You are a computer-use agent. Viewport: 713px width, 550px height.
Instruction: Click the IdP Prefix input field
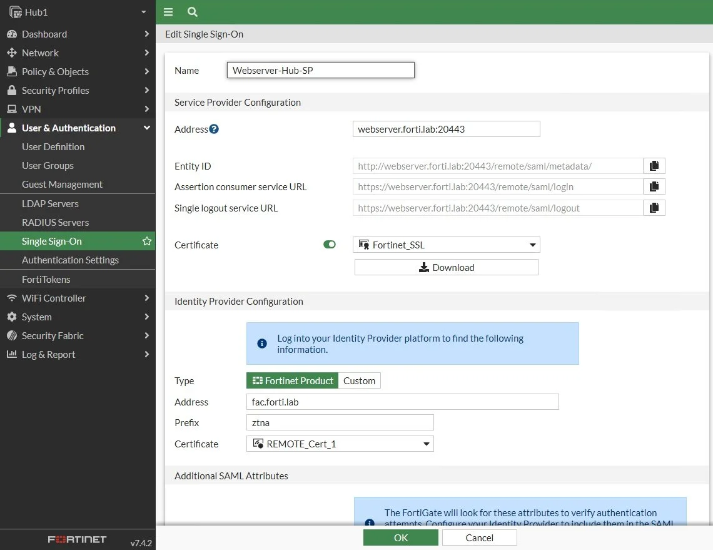point(340,422)
